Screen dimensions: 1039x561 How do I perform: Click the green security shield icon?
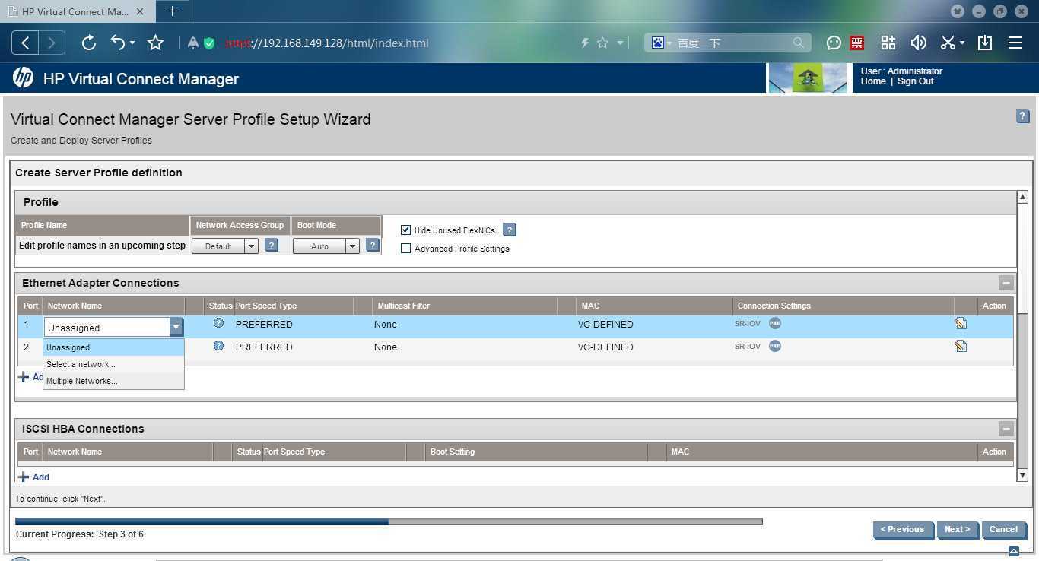[209, 43]
